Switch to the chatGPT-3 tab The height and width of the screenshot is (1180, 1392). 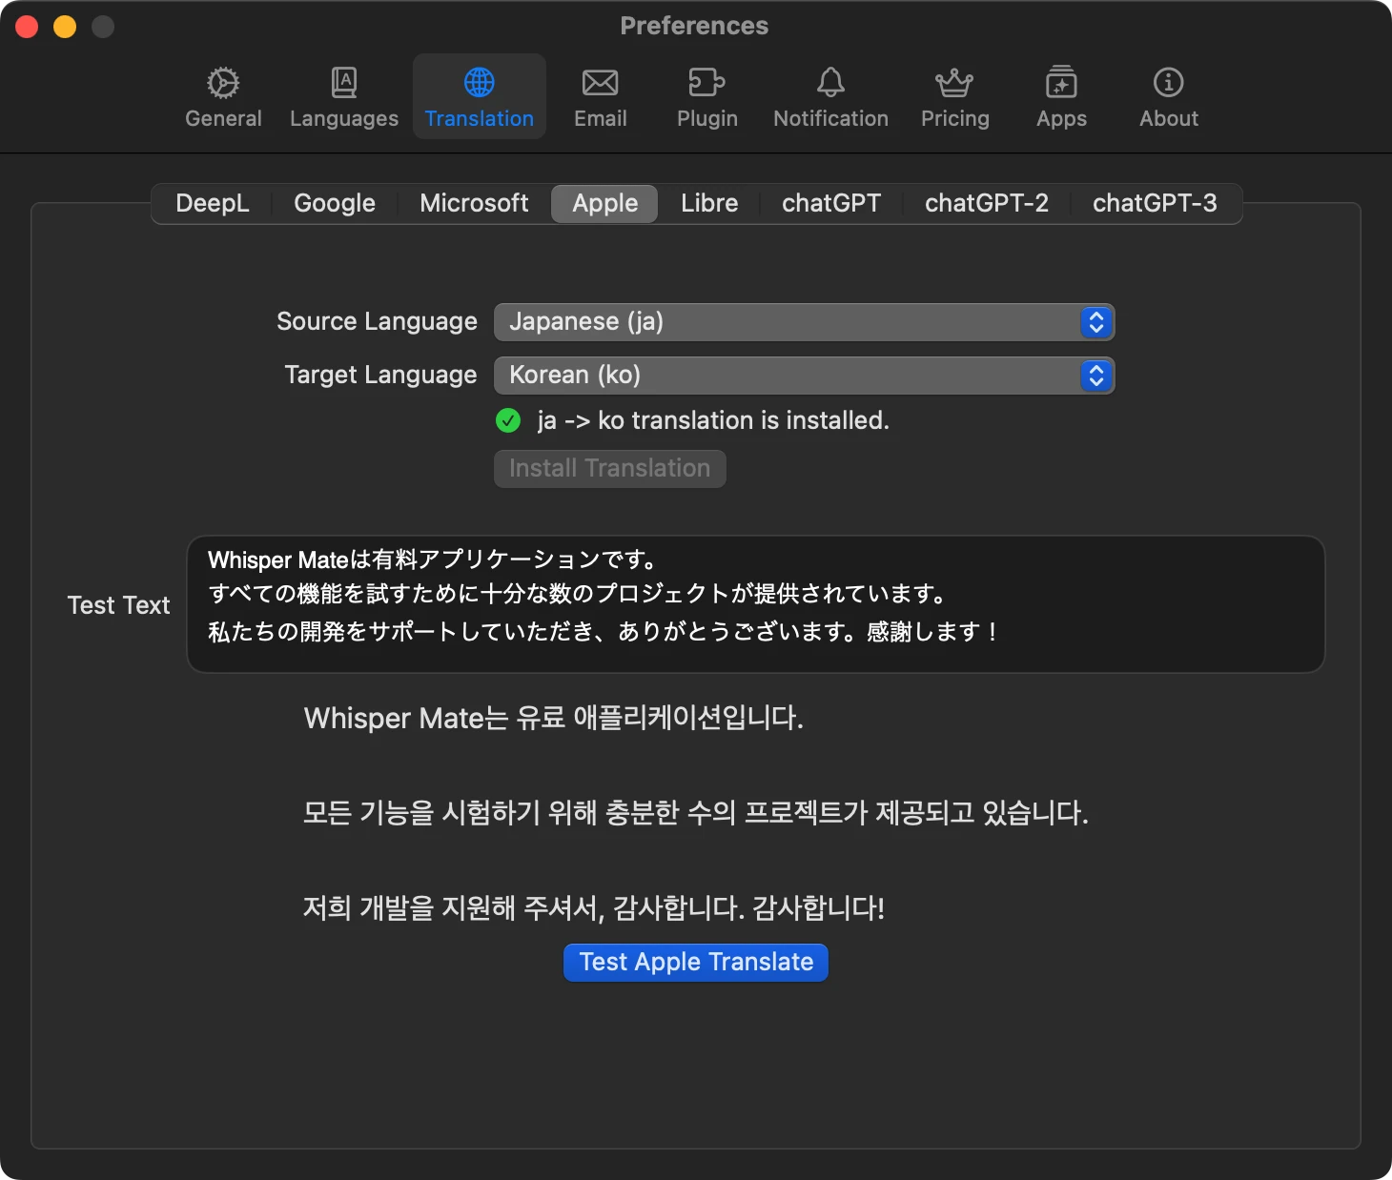[1155, 204]
